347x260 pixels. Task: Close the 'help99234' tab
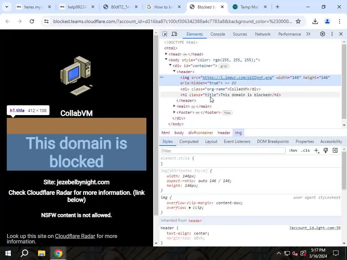click(x=93, y=7)
